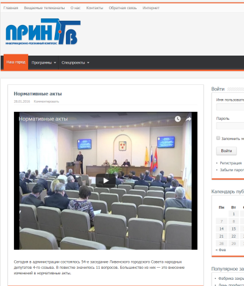
Task: Open the Фабрика popular post link
Action: [x=231, y=279]
